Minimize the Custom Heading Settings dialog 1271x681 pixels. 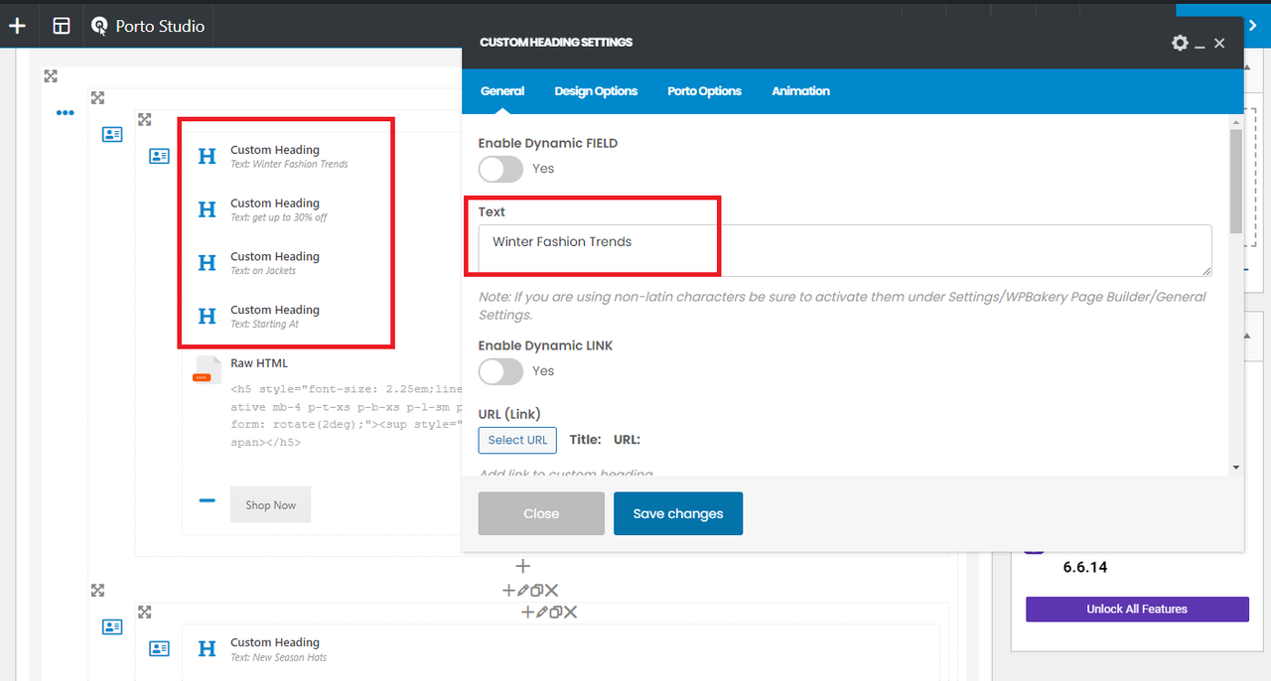click(x=1200, y=46)
